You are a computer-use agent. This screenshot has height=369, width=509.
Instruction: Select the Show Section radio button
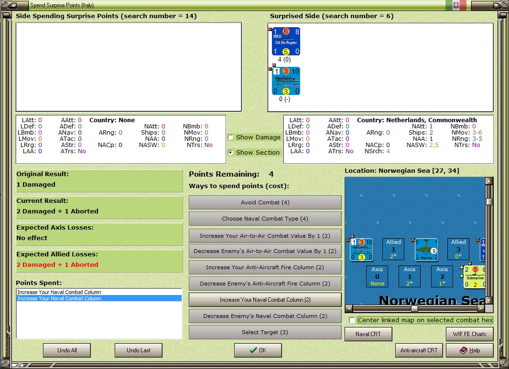click(230, 152)
